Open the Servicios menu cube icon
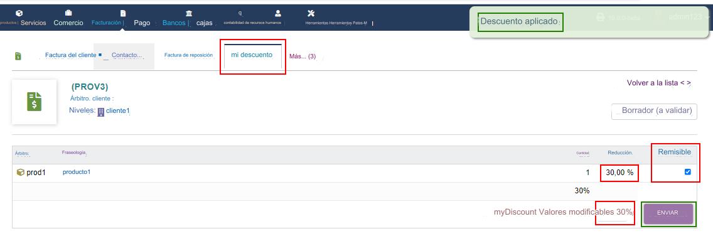713x241 pixels. coord(19,13)
